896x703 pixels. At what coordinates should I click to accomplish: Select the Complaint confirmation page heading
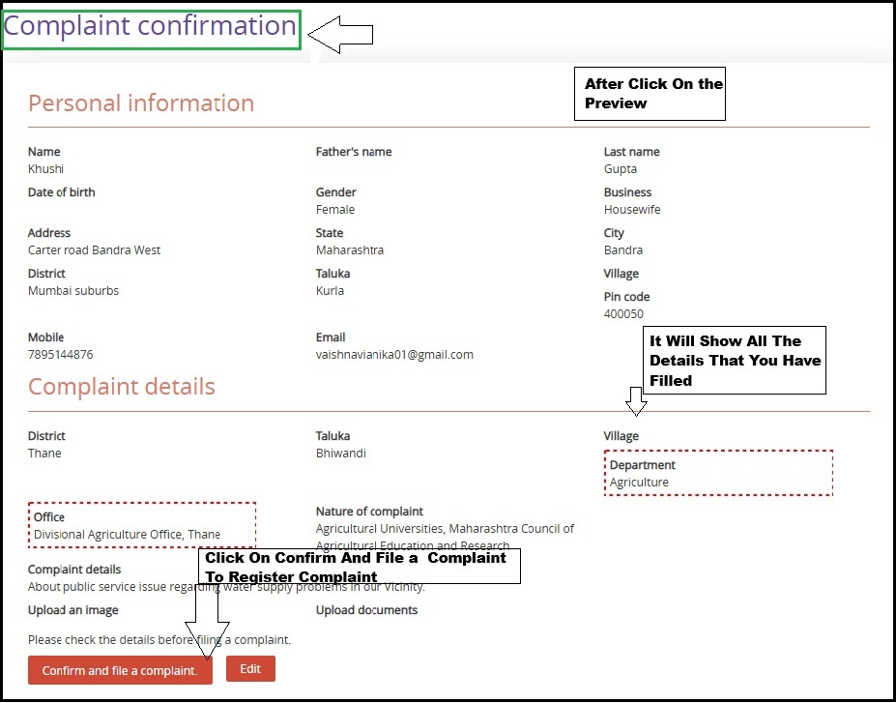pos(151,27)
